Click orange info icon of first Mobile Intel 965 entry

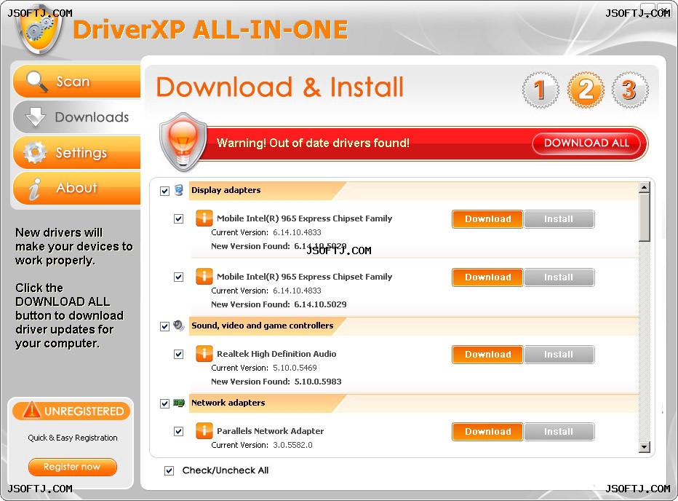click(x=204, y=218)
